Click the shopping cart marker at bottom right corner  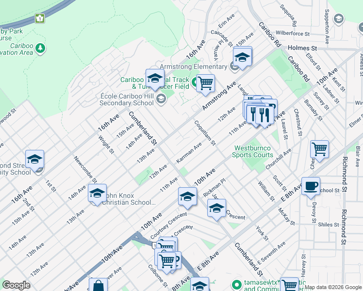289,285
